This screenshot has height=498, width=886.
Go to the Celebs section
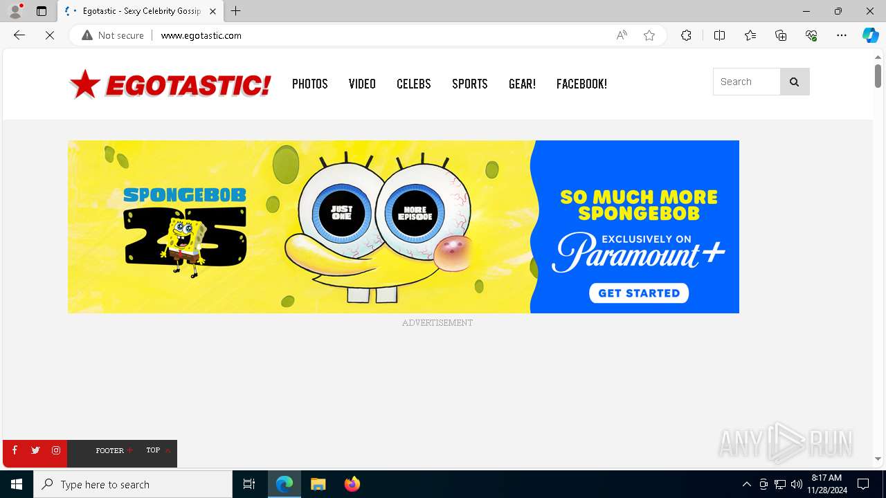(414, 84)
